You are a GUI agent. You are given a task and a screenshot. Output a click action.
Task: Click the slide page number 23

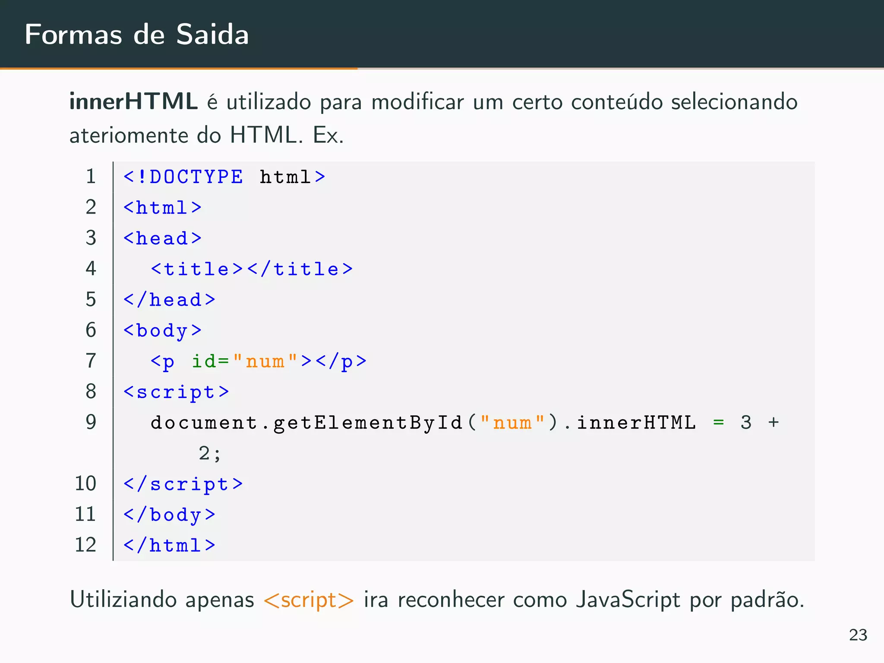coord(858,635)
